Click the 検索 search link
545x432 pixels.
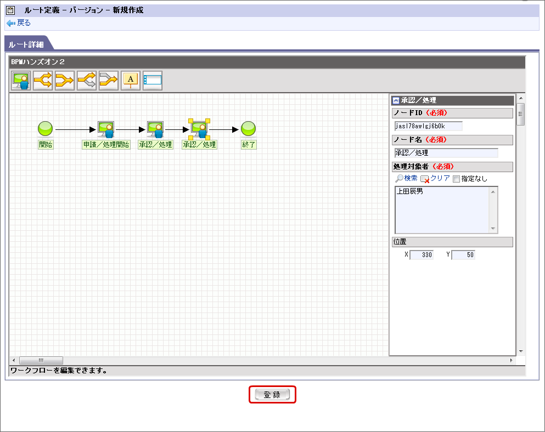pos(411,178)
